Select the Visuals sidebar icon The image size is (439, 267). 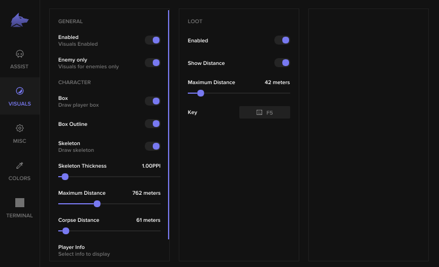[x=20, y=91]
